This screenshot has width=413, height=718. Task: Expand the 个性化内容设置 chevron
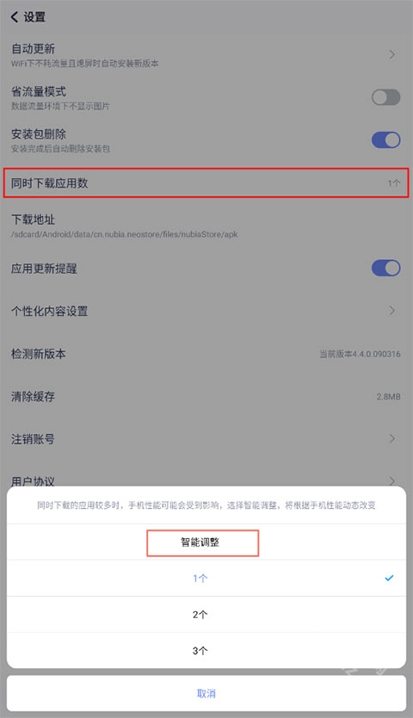click(392, 311)
